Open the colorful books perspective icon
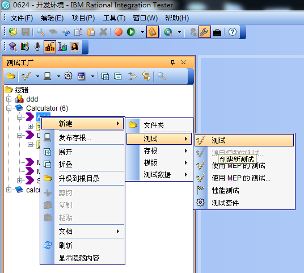The image size is (304, 273). [25, 47]
